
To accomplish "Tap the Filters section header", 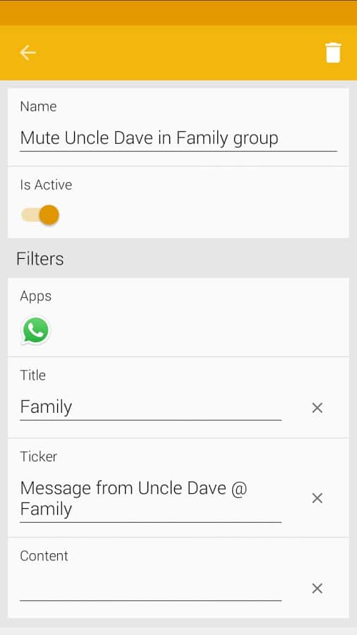I will pyautogui.click(x=40, y=259).
